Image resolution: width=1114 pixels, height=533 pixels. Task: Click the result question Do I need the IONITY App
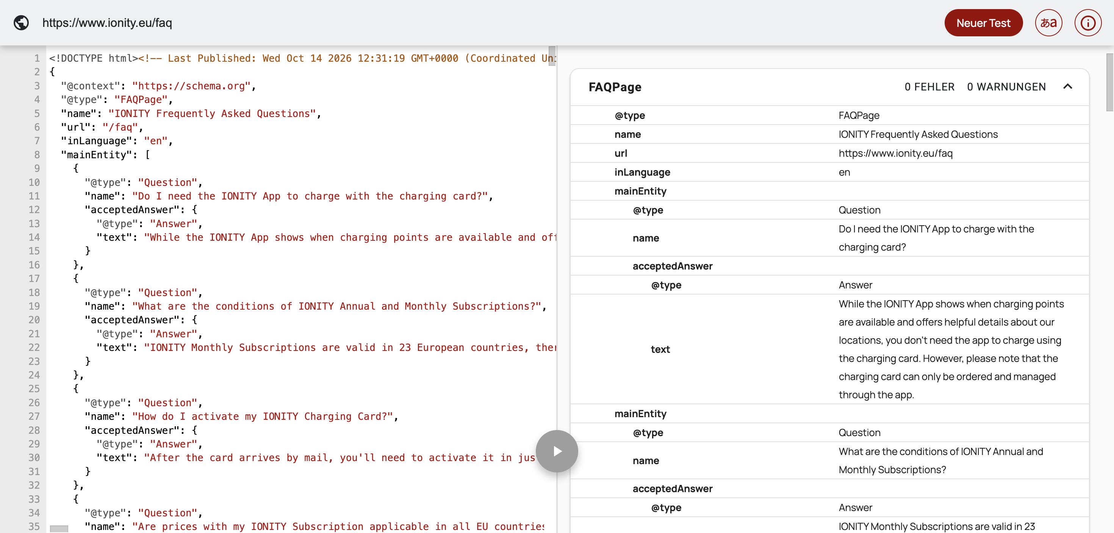936,238
